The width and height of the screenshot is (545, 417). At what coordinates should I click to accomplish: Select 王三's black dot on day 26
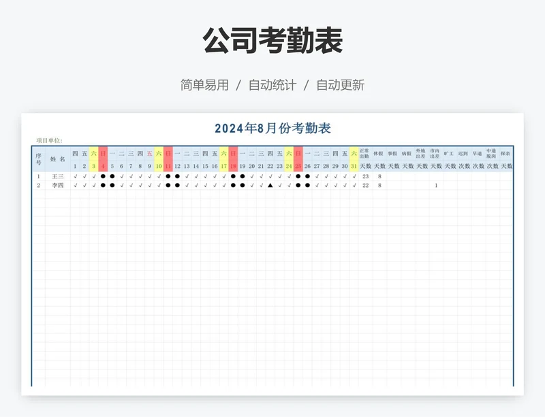[x=308, y=176]
